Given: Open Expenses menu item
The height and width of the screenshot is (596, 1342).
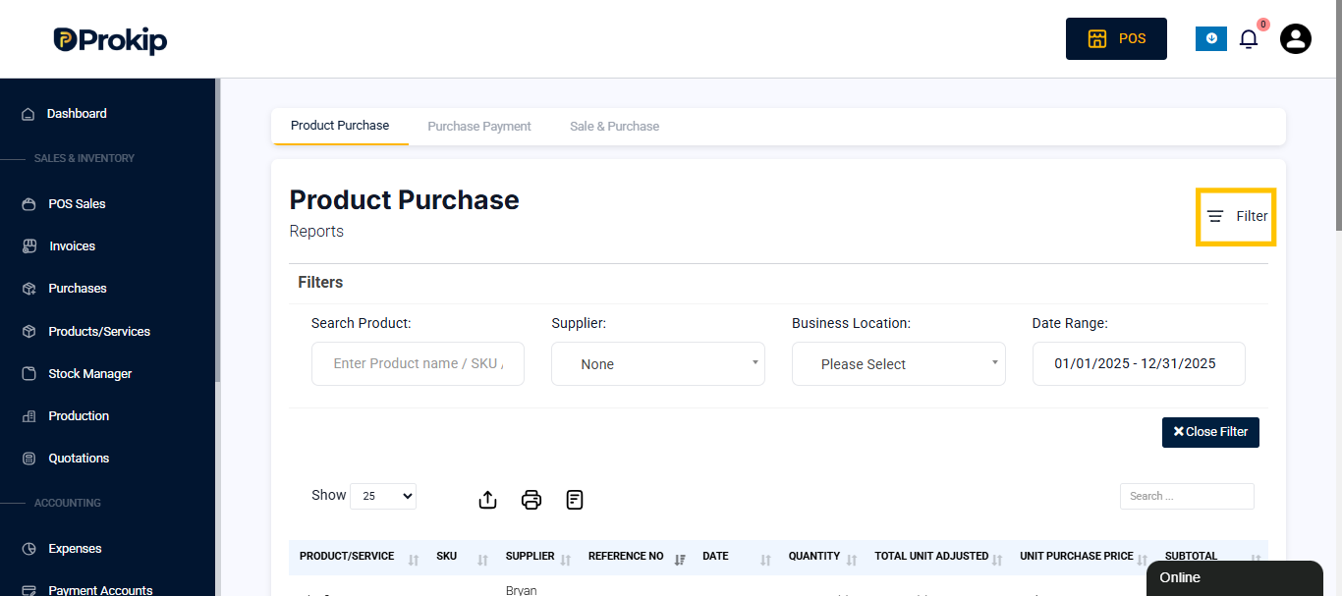Looking at the screenshot, I should (75, 549).
